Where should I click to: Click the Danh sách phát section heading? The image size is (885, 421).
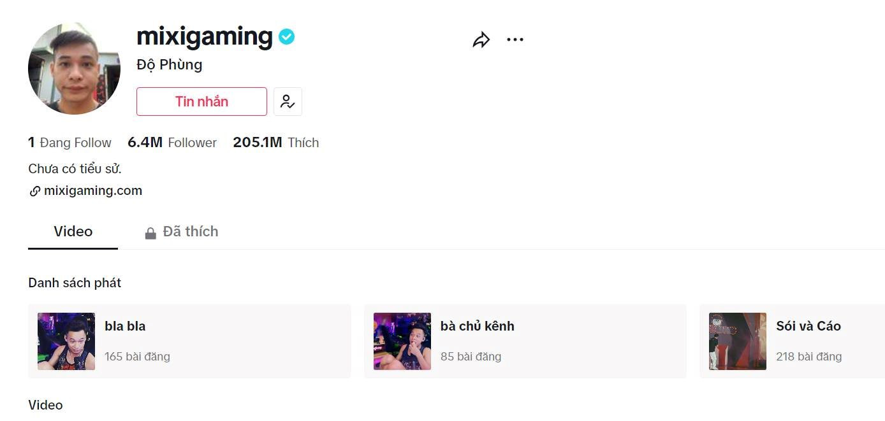coord(75,282)
